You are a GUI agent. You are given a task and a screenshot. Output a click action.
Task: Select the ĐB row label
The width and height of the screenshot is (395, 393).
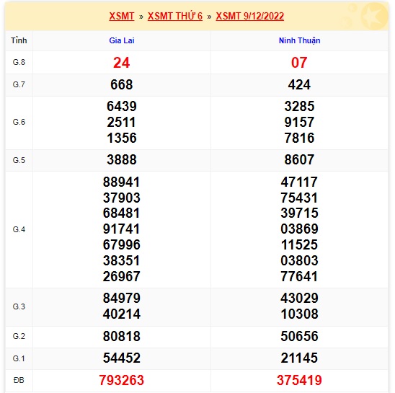click(x=19, y=380)
